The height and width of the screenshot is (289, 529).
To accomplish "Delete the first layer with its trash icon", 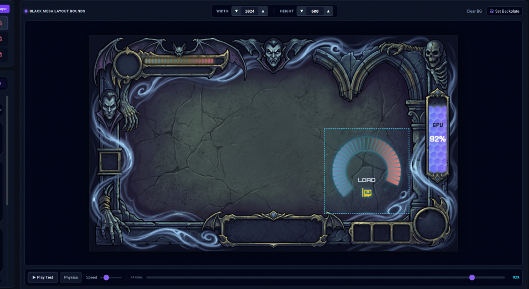I will tap(1, 23).
